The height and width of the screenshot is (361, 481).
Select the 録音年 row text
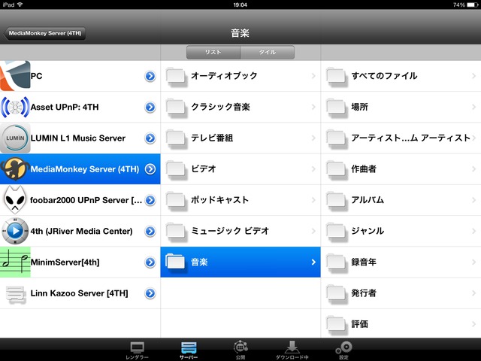pyautogui.click(x=364, y=262)
